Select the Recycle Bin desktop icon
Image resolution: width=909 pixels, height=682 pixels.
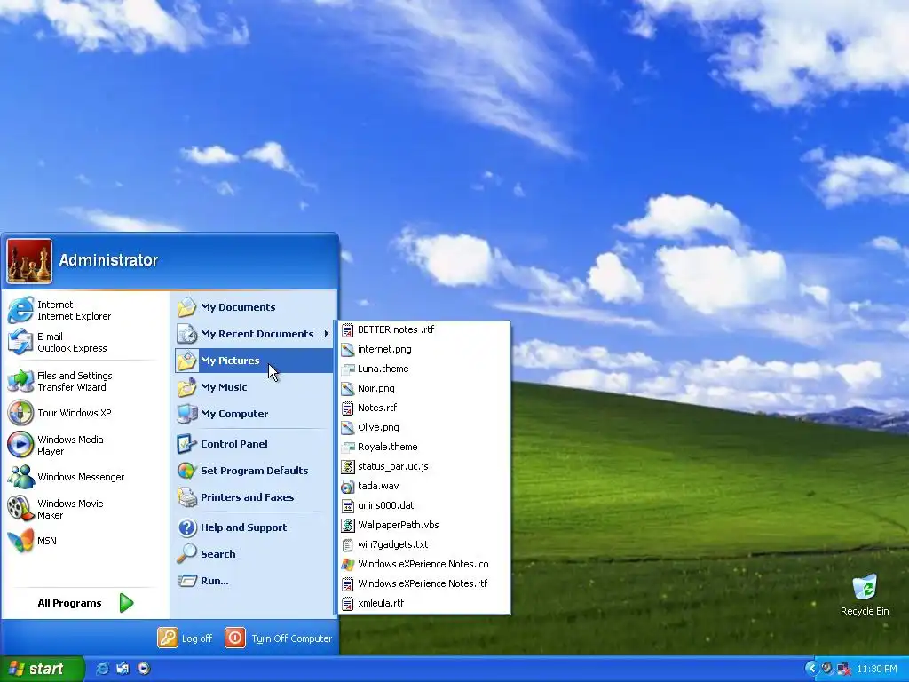865,594
